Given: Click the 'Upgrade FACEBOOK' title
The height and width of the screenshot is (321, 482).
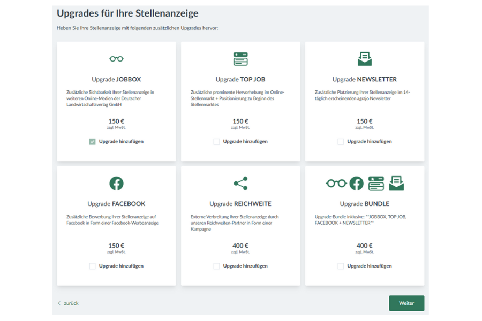Looking at the screenshot, I should (x=116, y=204).
